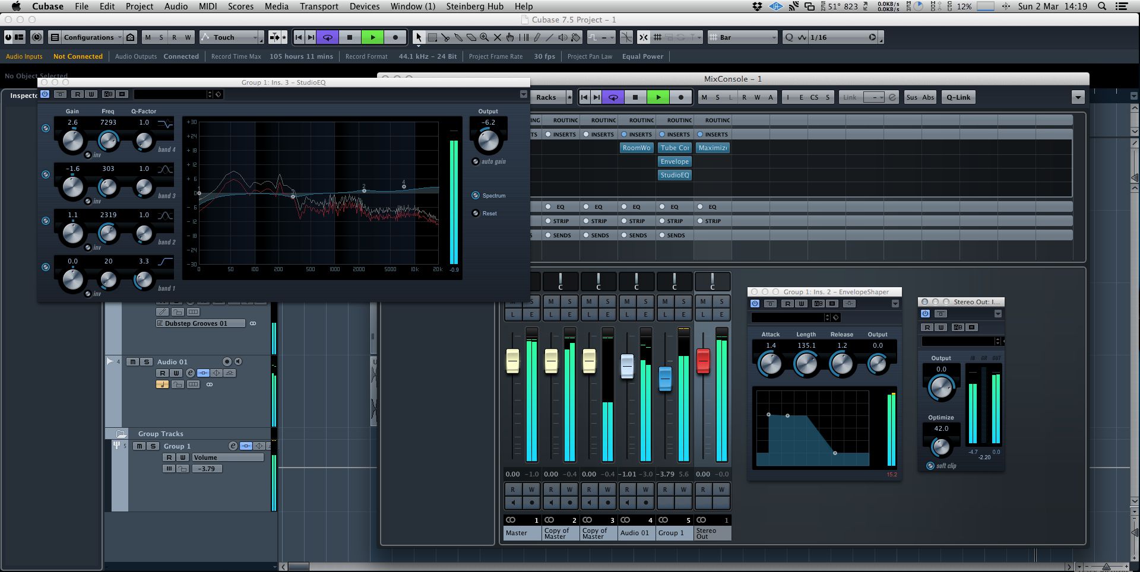Screen dimensions: 1140x572
Task: Click the Q-Link button in MixConsole
Action: tap(958, 97)
